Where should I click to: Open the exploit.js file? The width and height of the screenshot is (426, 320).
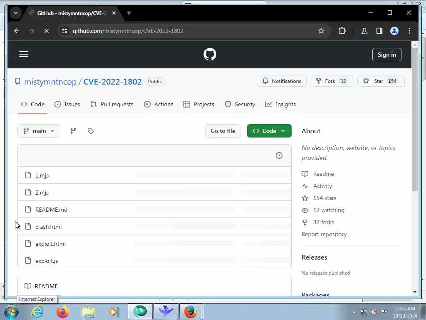coord(47,261)
